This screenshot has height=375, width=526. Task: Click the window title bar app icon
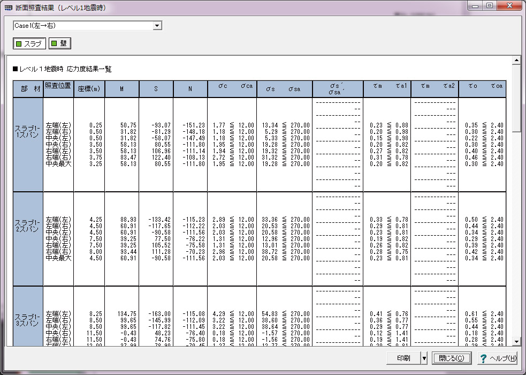click(x=8, y=7)
